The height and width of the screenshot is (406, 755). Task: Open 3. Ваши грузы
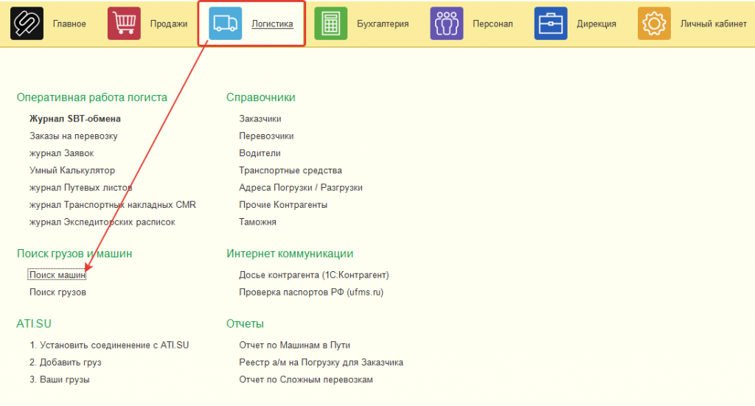(x=60, y=379)
